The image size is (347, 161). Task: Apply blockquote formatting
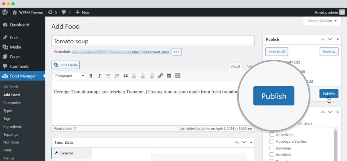coord(125,76)
